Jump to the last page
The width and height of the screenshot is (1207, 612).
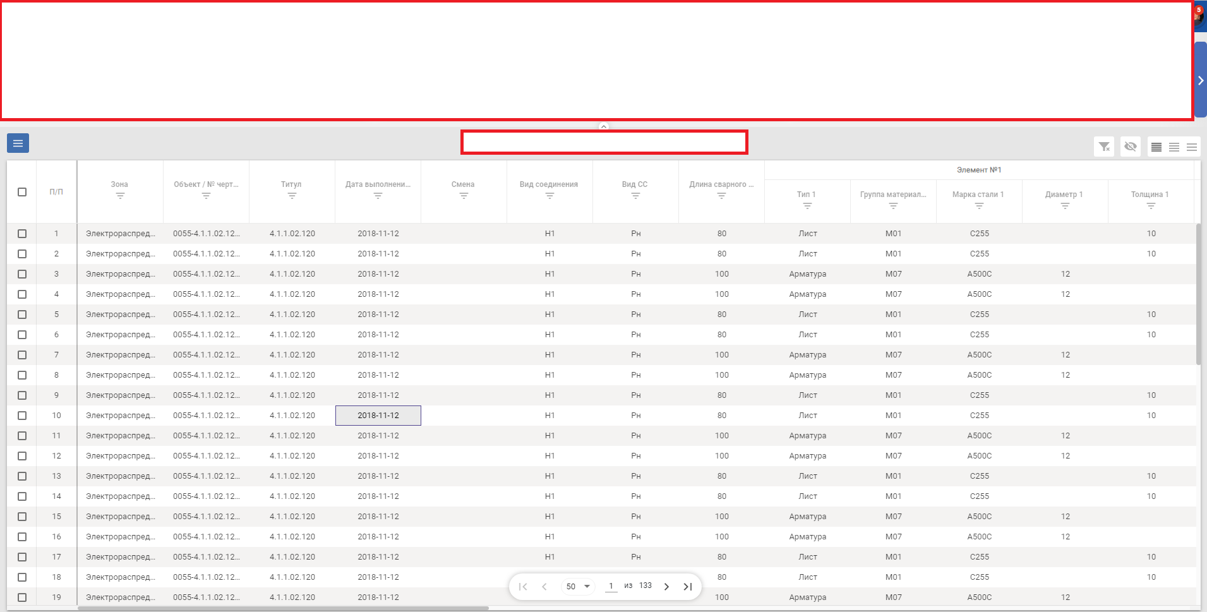click(688, 587)
